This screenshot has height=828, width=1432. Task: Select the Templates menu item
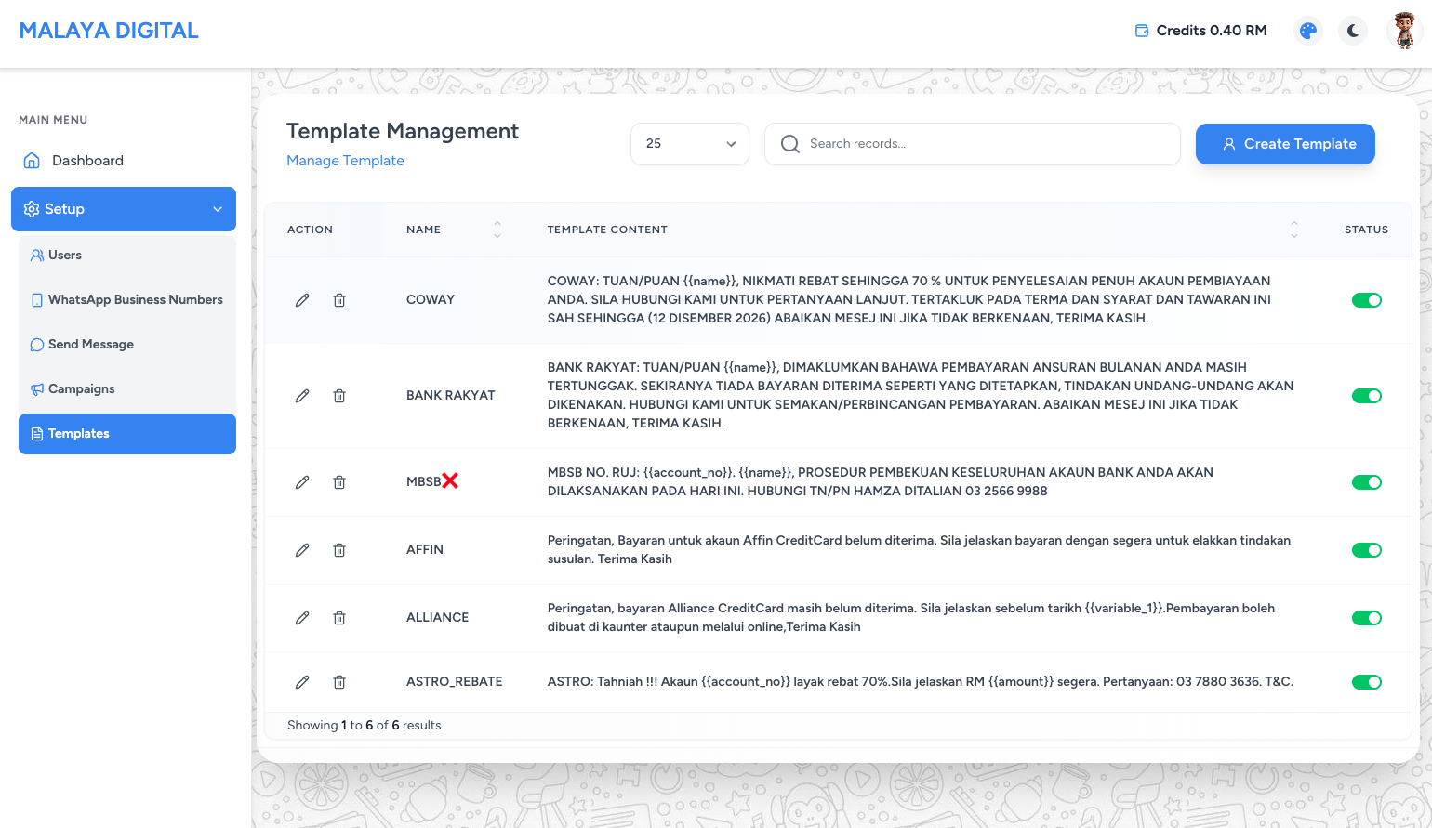[127, 434]
